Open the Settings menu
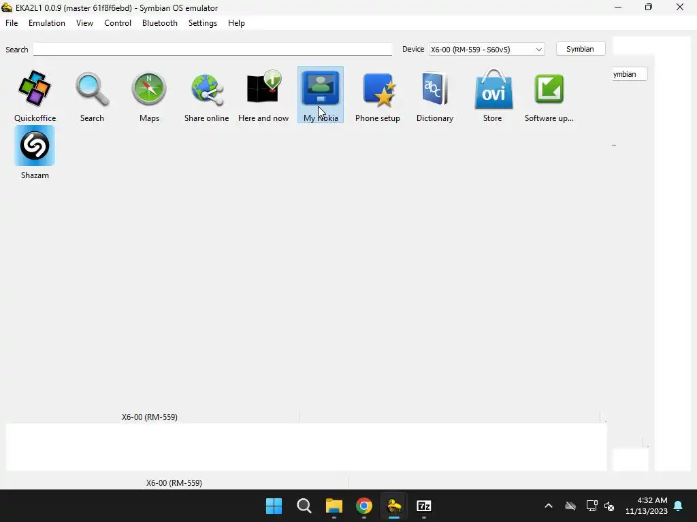 (202, 23)
